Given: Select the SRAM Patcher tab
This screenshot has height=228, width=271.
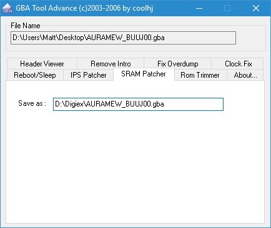Looking at the screenshot, I should (x=144, y=74).
